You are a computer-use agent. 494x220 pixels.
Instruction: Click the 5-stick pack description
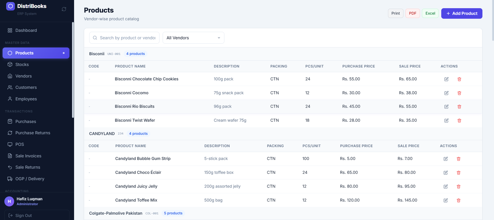pos(216,159)
